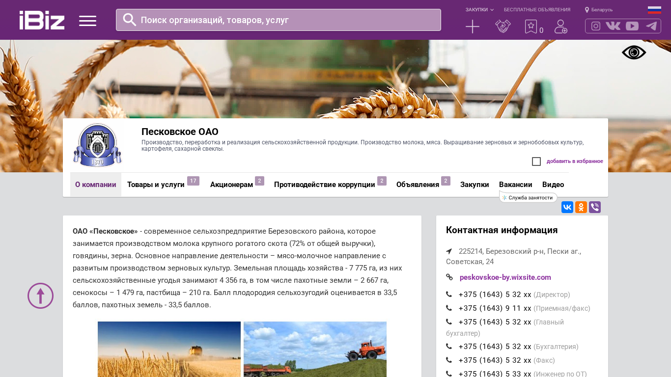
Task: Click the user registration icon
Action: pyautogui.click(x=560, y=27)
